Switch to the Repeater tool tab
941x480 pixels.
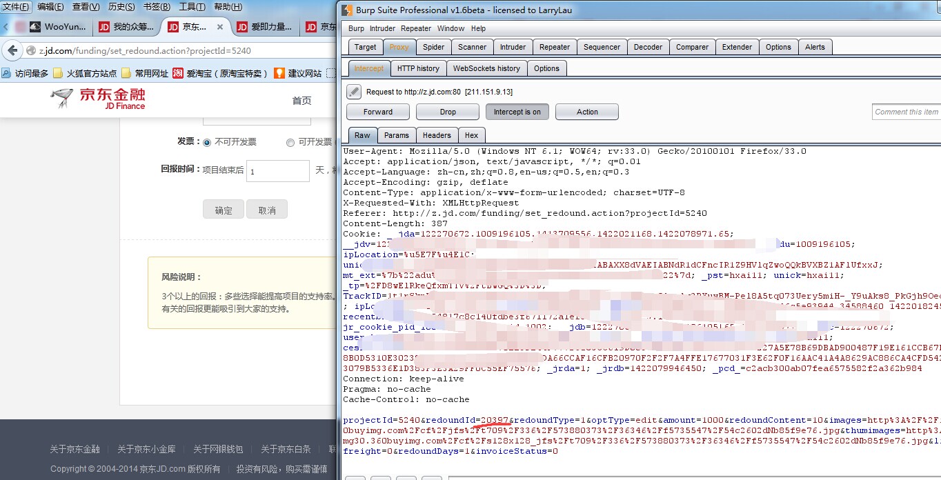coord(555,47)
